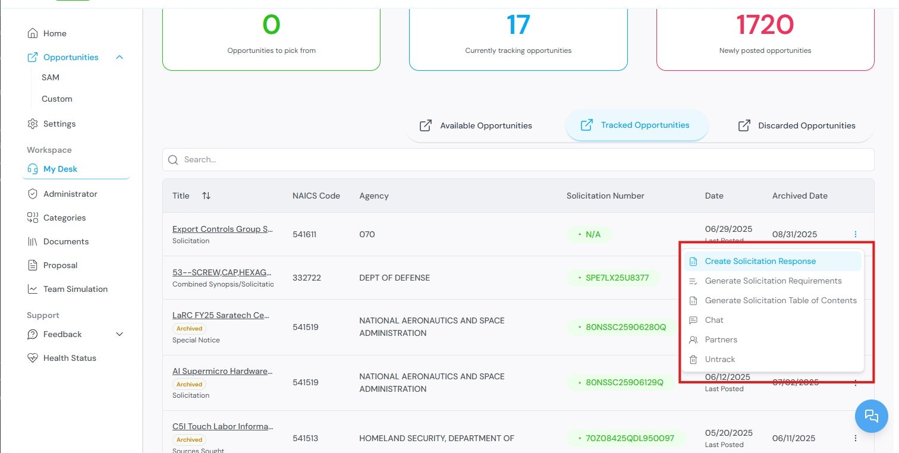
Task: Click solicitation number SPE7LX25U8377
Action: [613, 278]
